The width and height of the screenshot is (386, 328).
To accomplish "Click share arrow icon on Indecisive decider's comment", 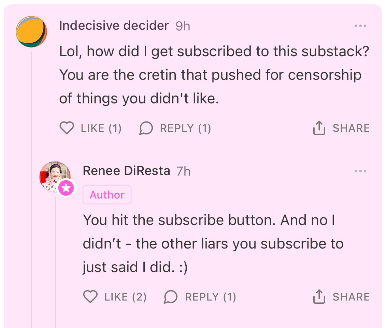I will pyautogui.click(x=319, y=128).
